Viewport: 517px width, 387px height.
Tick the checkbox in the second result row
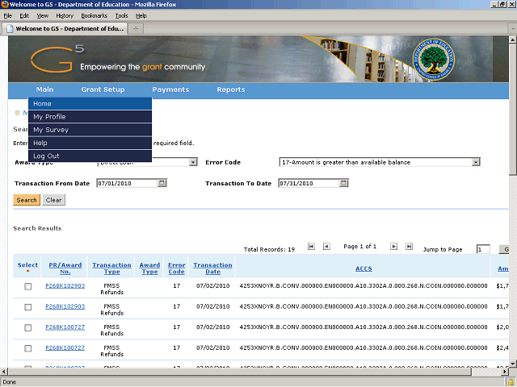point(28,307)
